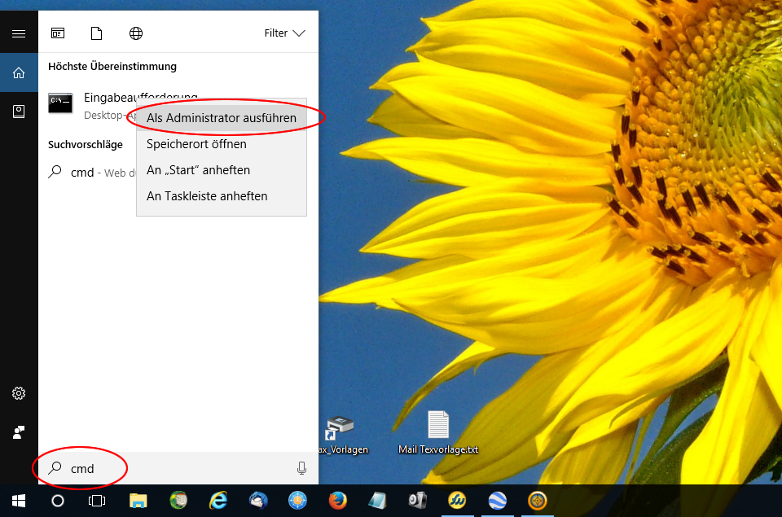Open the hamburger menu in search sidebar
This screenshot has width=782, height=517.
click(19, 33)
